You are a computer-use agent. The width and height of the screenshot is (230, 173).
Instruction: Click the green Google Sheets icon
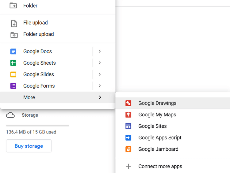pyautogui.click(x=13, y=63)
